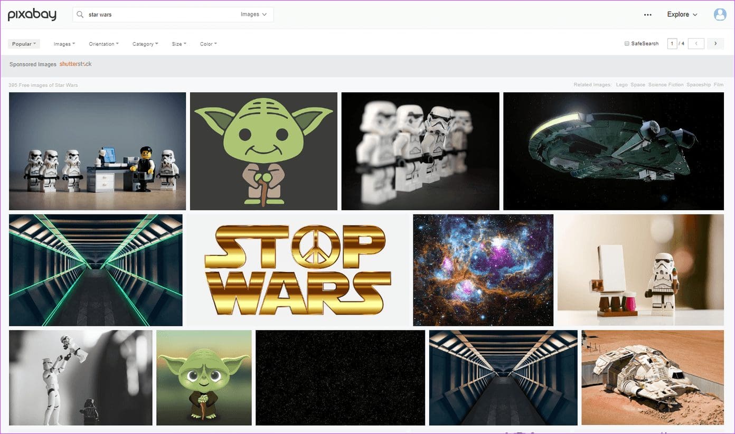
Task: Expand the Explore menu
Action: pos(682,14)
